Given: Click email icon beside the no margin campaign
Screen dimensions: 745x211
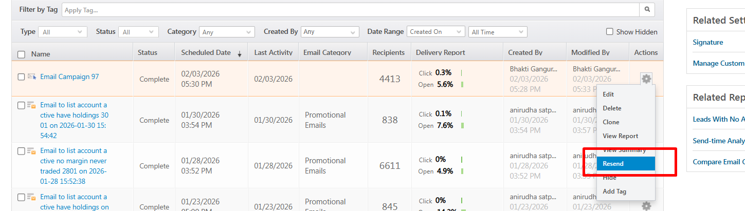Looking at the screenshot, I should click(32, 151).
